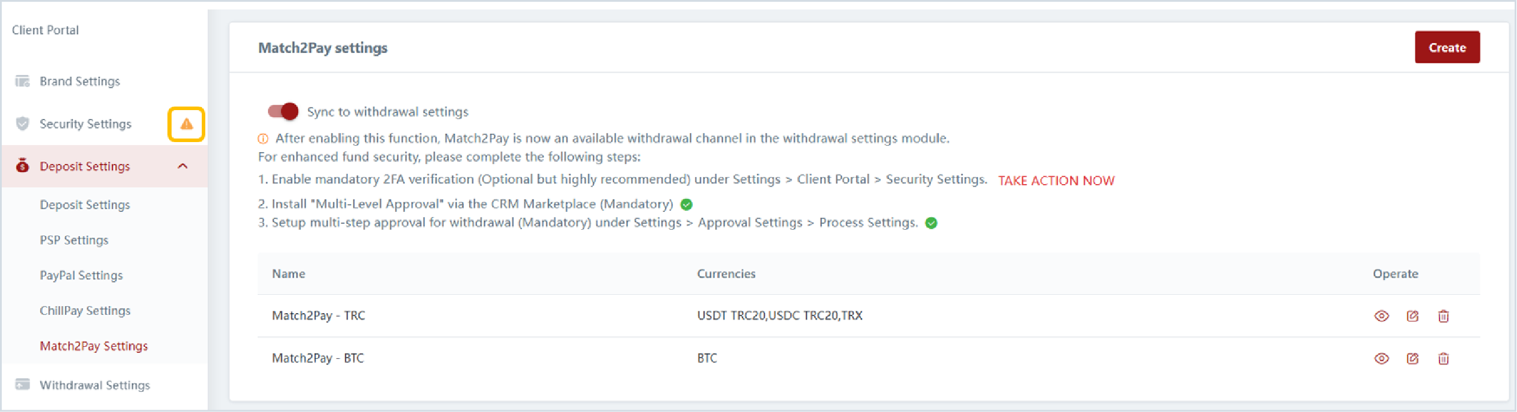Click the Security Settings shield icon
Screen dimensions: 1517x412
pos(22,124)
